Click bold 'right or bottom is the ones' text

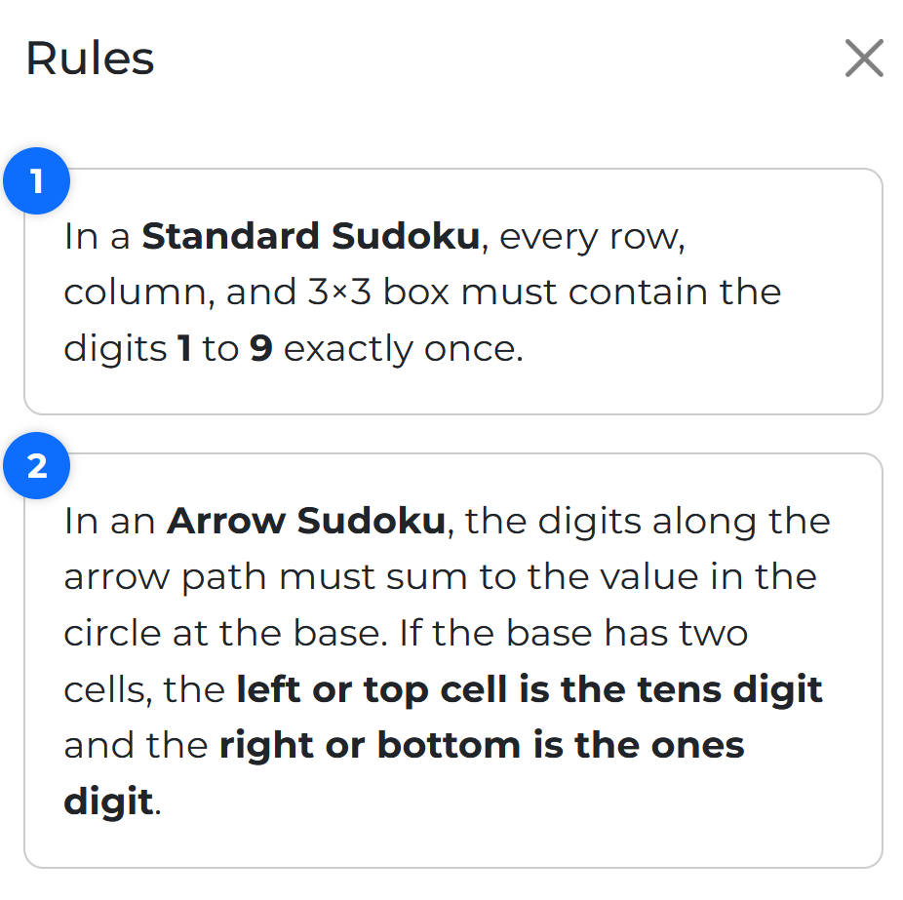pyautogui.click(x=482, y=745)
